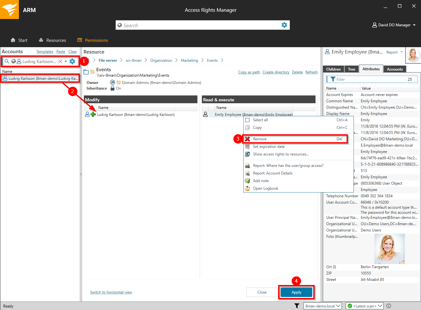
Task: Click the info icon in the status bar
Action: (x=389, y=306)
